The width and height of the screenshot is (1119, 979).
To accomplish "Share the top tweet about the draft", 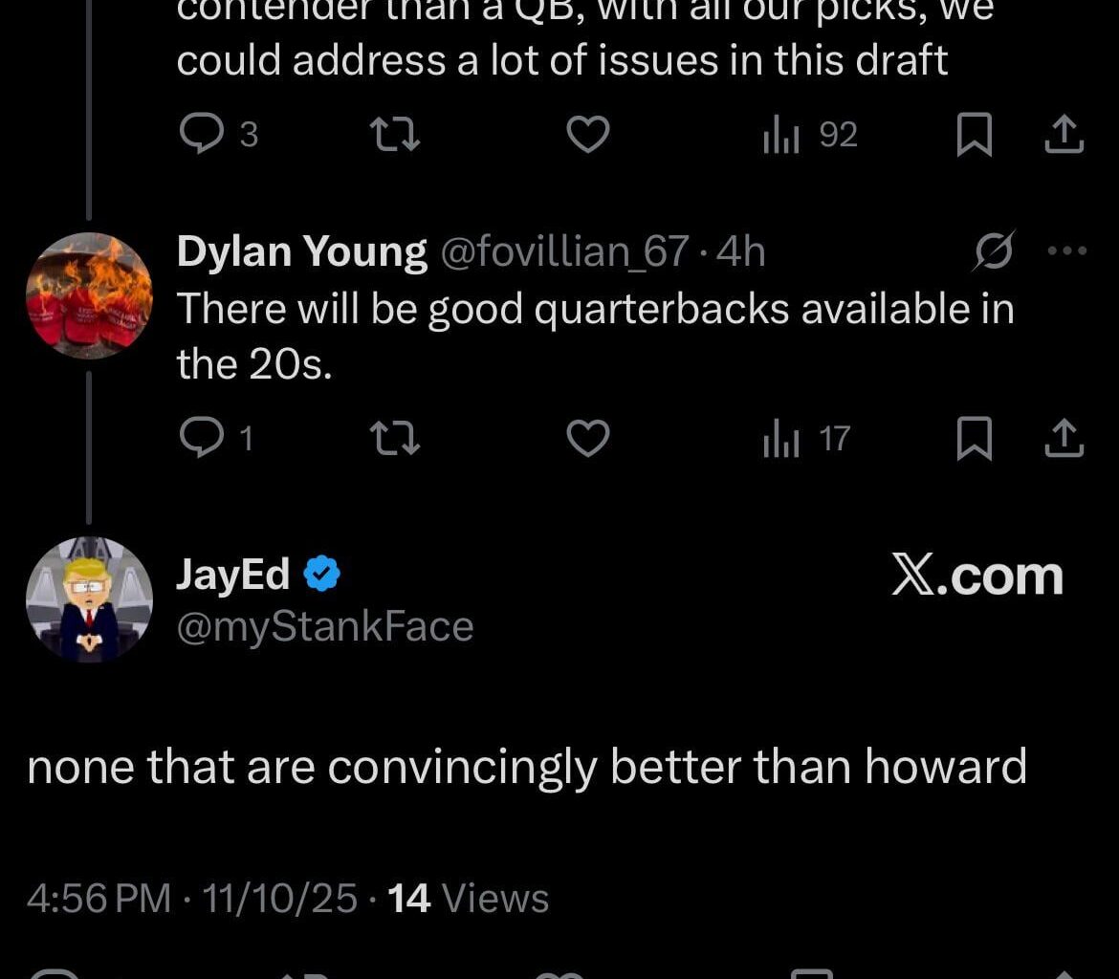I will click(1064, 136).
